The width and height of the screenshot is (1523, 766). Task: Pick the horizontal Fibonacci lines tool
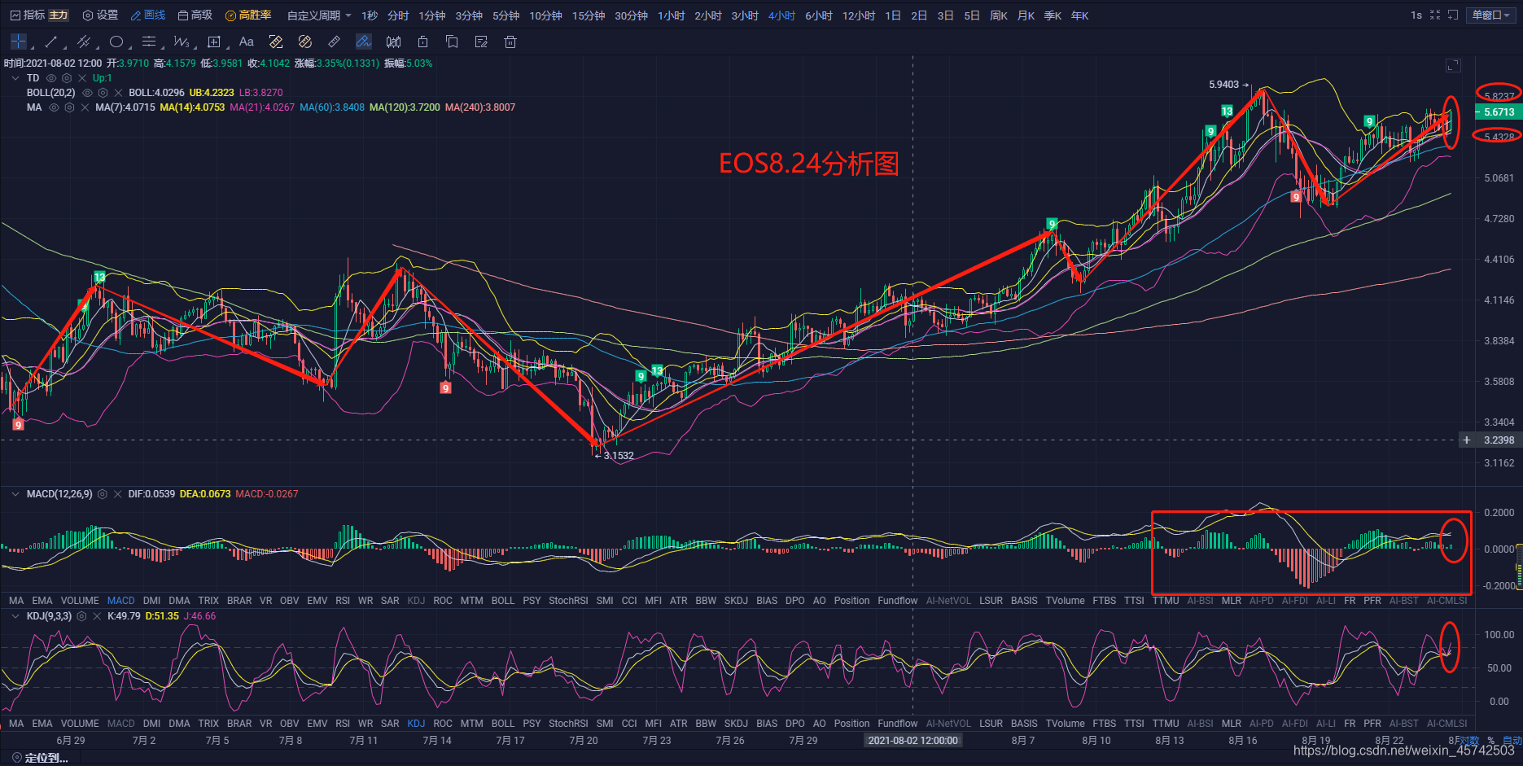pyautogui.click(x=148, y=42)
